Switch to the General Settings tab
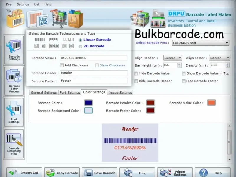 44,92
